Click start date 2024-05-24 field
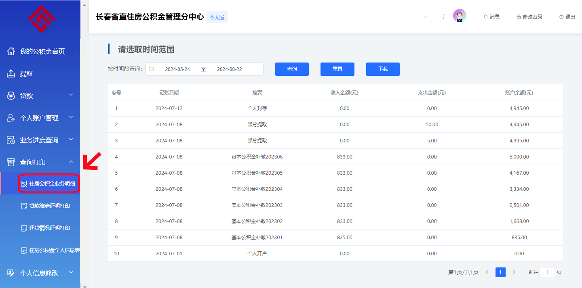This screenshot has width=582, height=288. [x=177, y=69]
